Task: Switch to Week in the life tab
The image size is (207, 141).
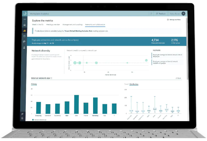Action: [x=38, y=25]
